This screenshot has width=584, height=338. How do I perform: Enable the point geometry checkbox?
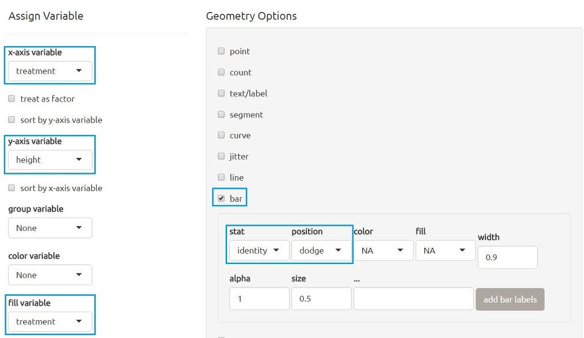[221, 51]
